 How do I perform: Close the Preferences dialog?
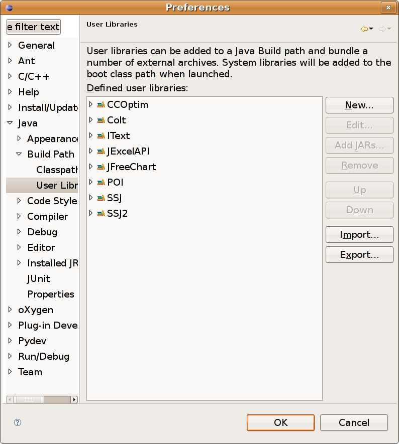pyautogui.click(x=388, y=8)
